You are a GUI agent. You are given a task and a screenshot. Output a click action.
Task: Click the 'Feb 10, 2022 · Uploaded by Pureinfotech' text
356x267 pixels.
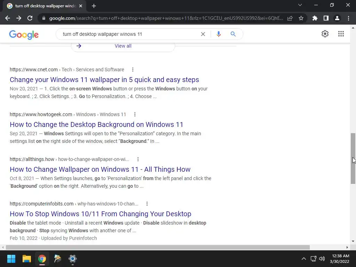53,238
